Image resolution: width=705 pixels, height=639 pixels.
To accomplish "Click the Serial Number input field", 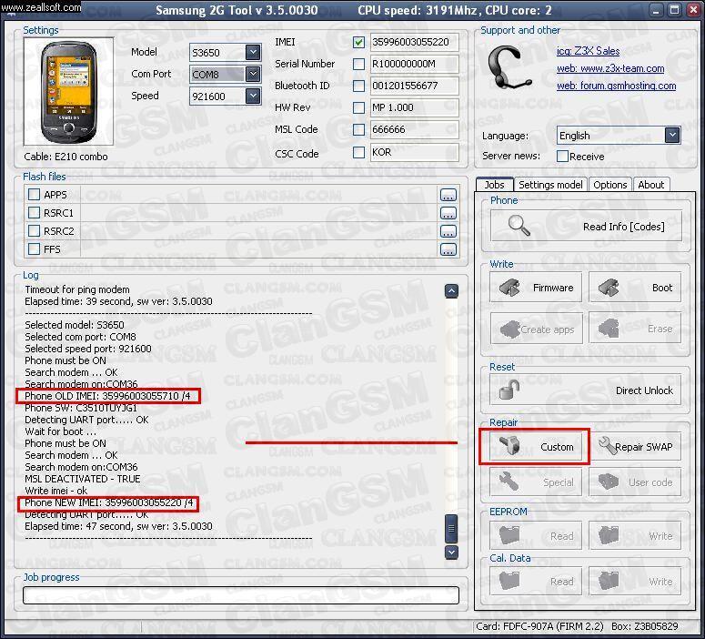I will coord(414,64).
